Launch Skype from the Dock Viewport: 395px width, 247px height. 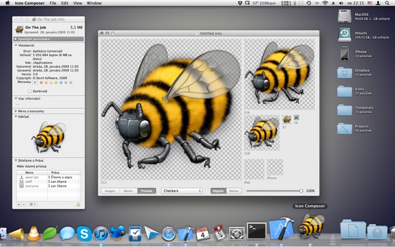pyautogui.click(x=84, y=233)
